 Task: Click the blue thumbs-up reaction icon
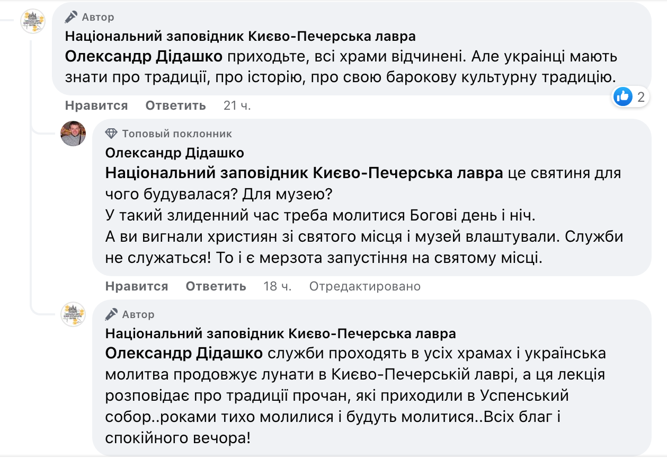point(623,96)
